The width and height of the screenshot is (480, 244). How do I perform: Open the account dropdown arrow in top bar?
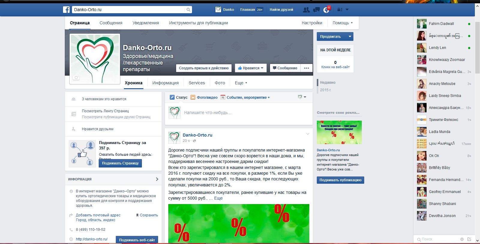click(347, 10)
